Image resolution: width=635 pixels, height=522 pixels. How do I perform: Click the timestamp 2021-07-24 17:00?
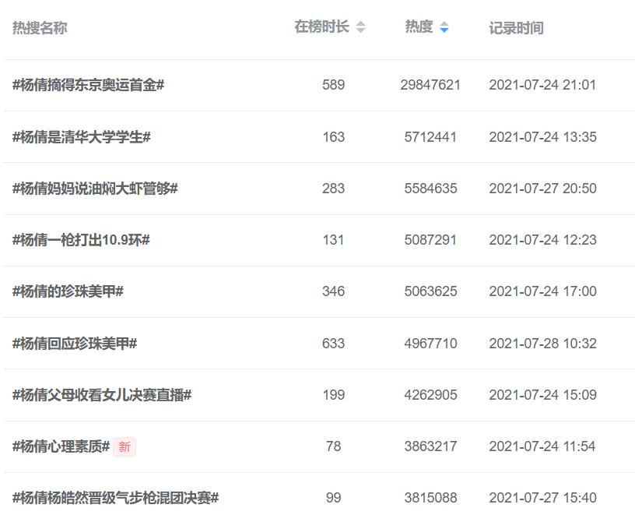click(x=542, y=291)
